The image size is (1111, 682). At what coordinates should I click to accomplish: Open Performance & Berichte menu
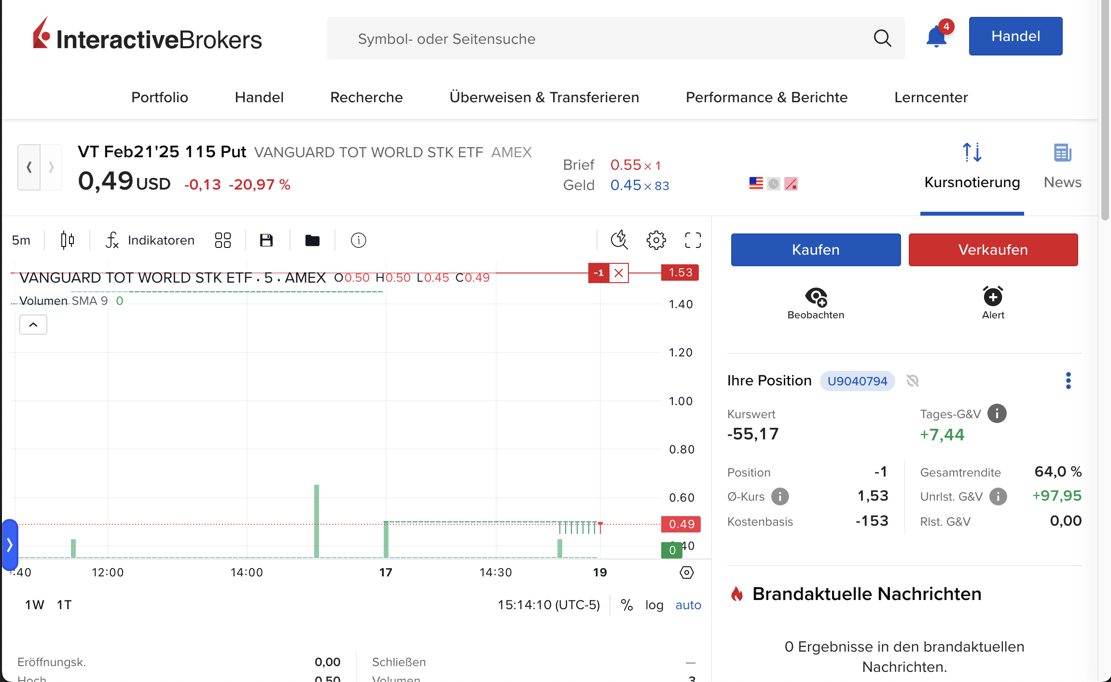[766, 97]
